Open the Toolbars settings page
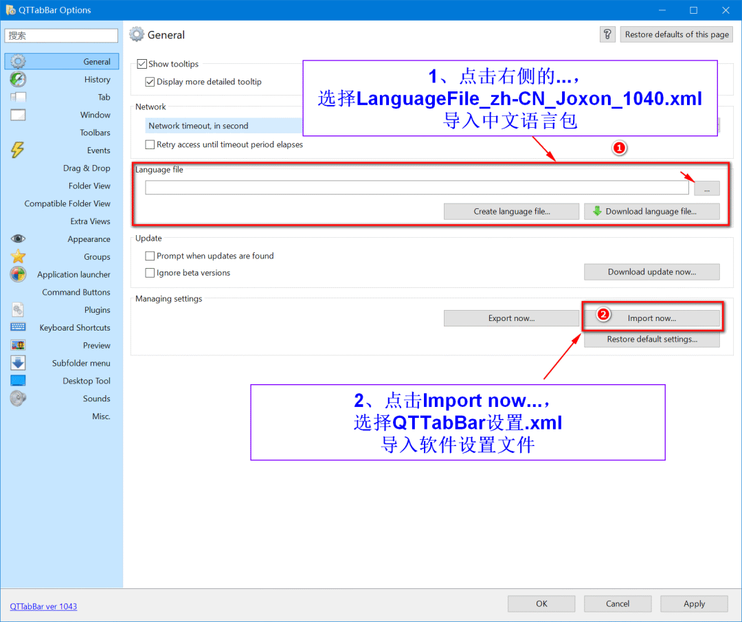The width and height of the screenshot is (742, 622). [x=95, y=133]
